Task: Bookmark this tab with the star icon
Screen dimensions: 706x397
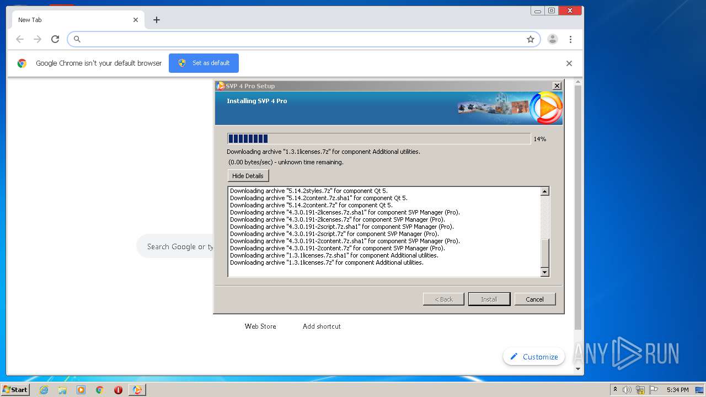Action: pos(531,39)
